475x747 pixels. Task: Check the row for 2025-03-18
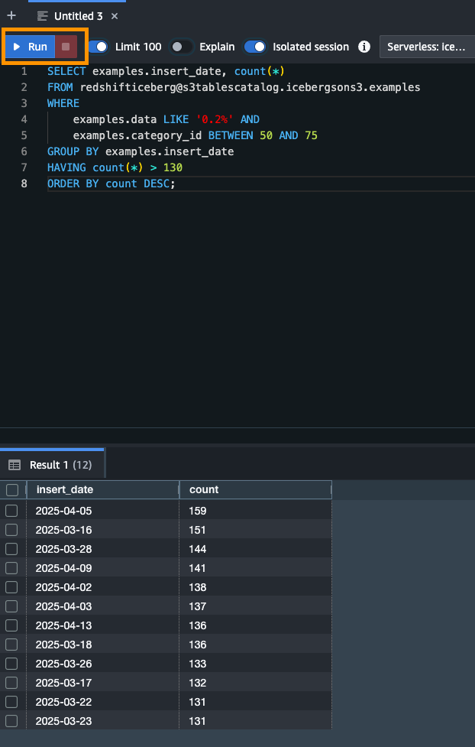[x=11, y=644]
